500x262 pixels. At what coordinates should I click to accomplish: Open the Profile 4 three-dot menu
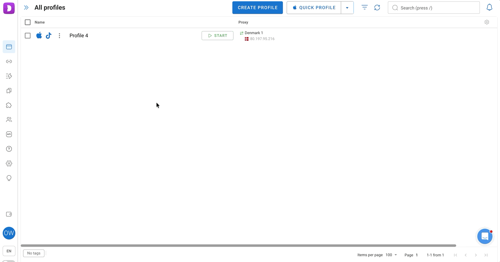(59, 35)
